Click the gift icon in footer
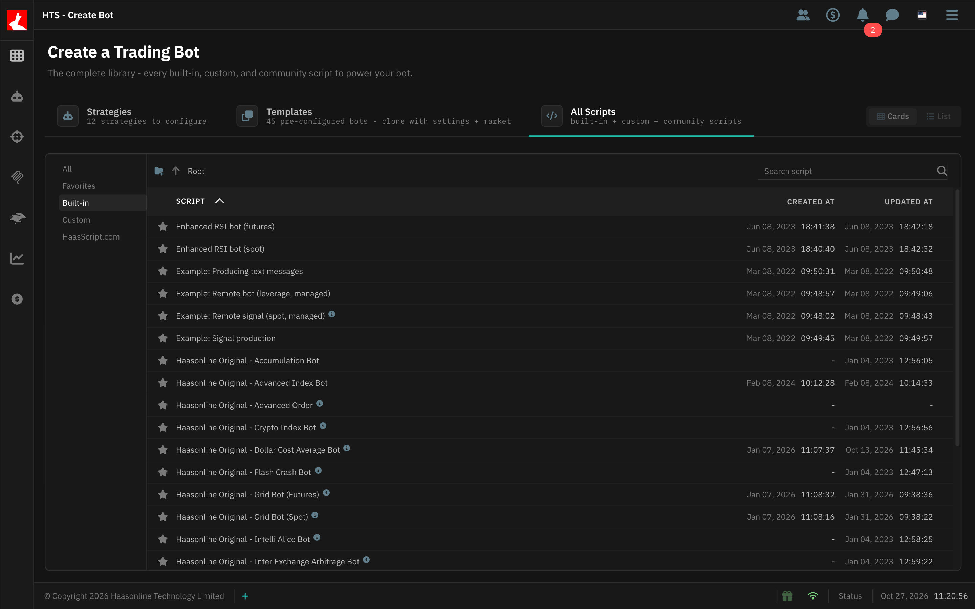The height and width of the screenshot is (609, 975). click(x=787, y=596)
